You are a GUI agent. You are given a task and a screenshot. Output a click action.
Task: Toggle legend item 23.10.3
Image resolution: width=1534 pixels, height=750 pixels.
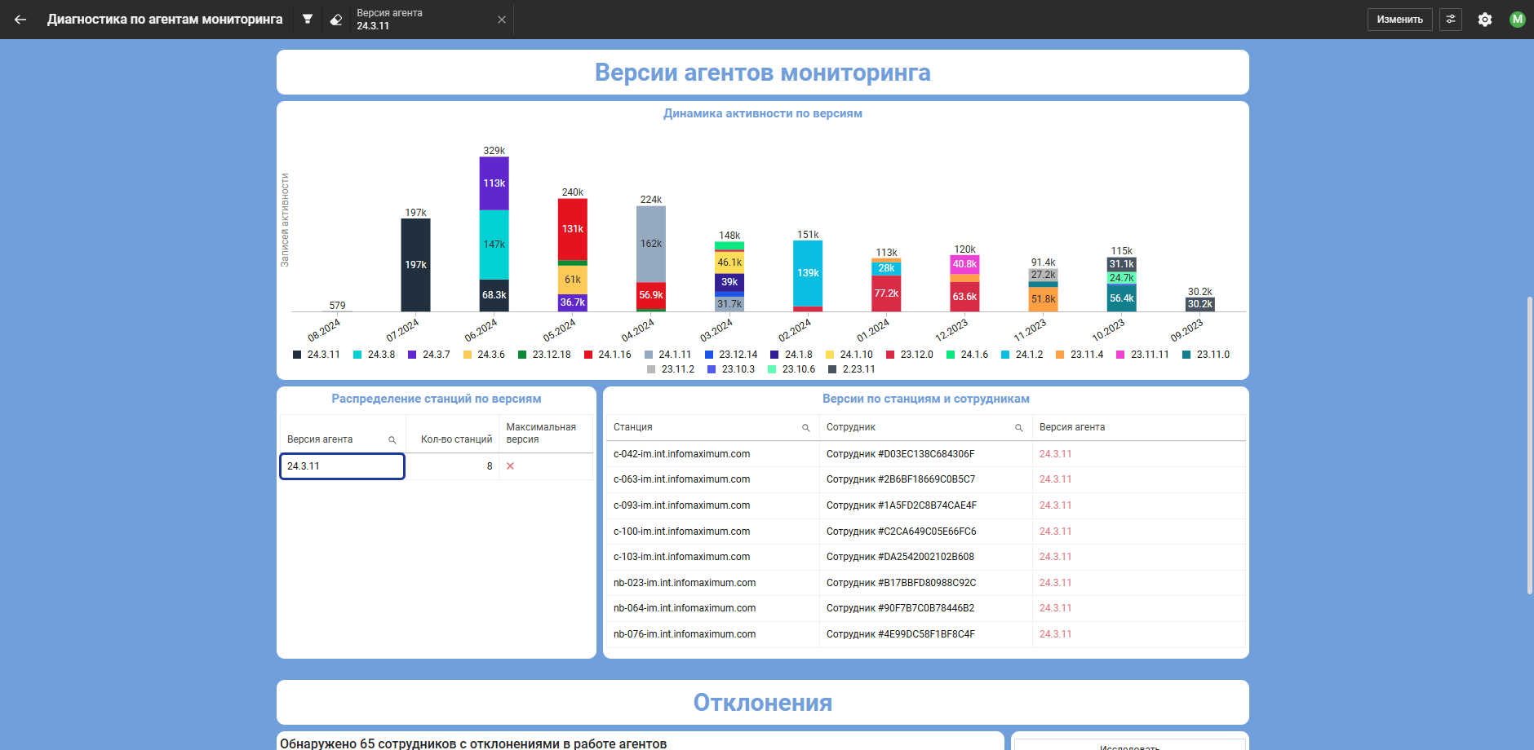(x=731, y=369)
